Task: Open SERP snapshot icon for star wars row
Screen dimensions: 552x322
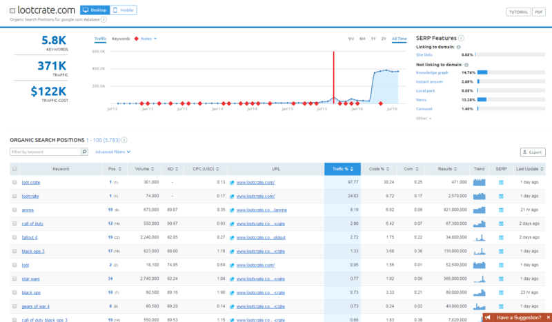Action: (x=501, y=279)
